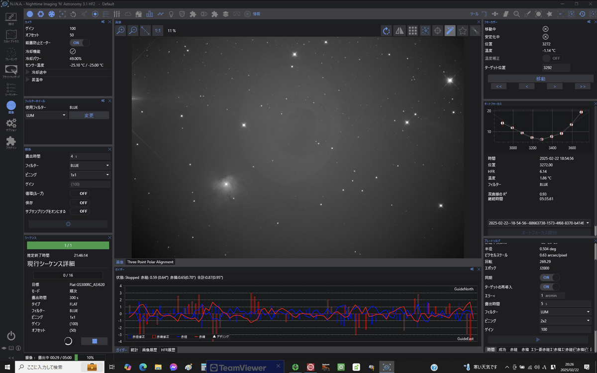Toggle the layers stack icon in top toolbar
597x373 pixels.
pyautogui.click(x=225, y=14)
